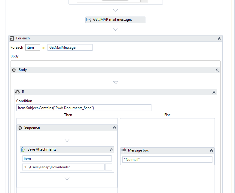This screenshot has height=193, width=235.
Task: Collapse the If activity
Action: [x=214, y=92]
